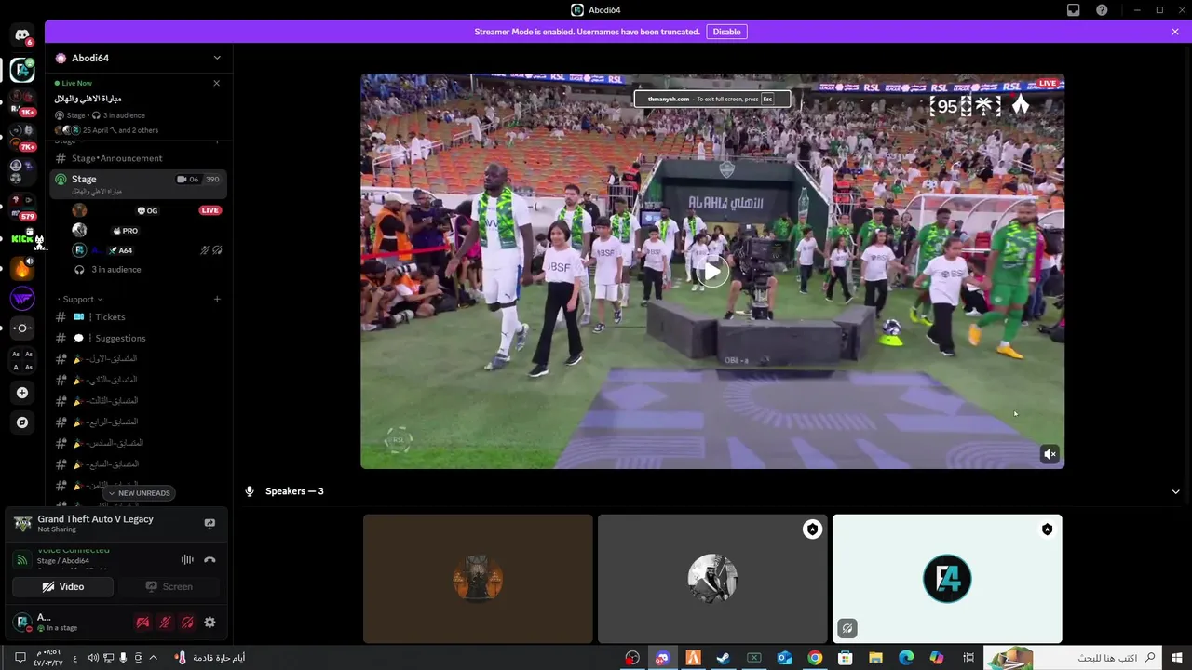Viewport: 1192px width, 670px height.
Task: Open the Copilot icon in the taskbar
Action: [x=937, y=658]
